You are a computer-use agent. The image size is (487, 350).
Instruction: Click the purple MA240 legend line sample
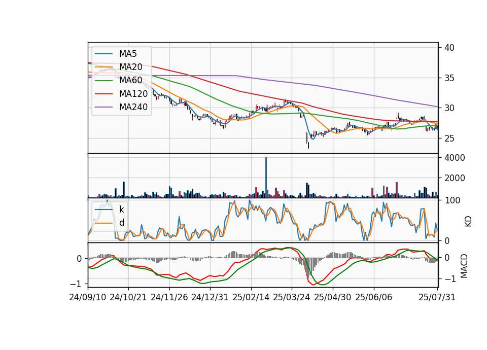[x=103, y=107]
